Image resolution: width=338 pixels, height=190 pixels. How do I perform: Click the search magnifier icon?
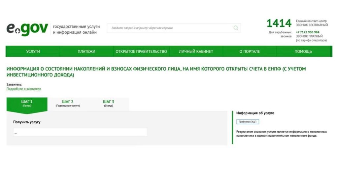click(x=236, y=28)
